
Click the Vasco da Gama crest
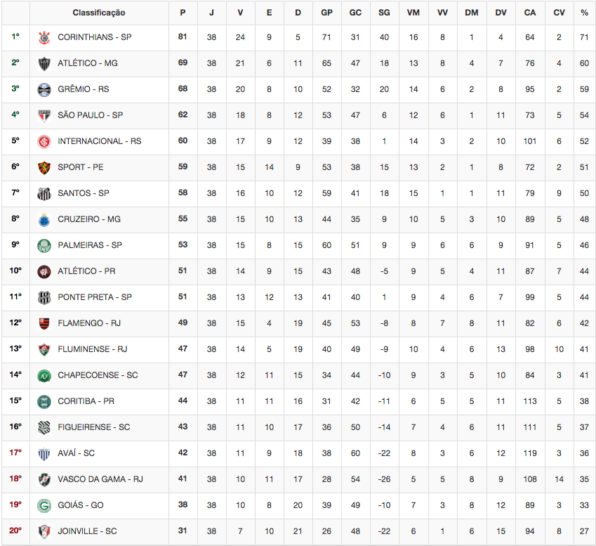pyautogui.click(x=44, y=479)
